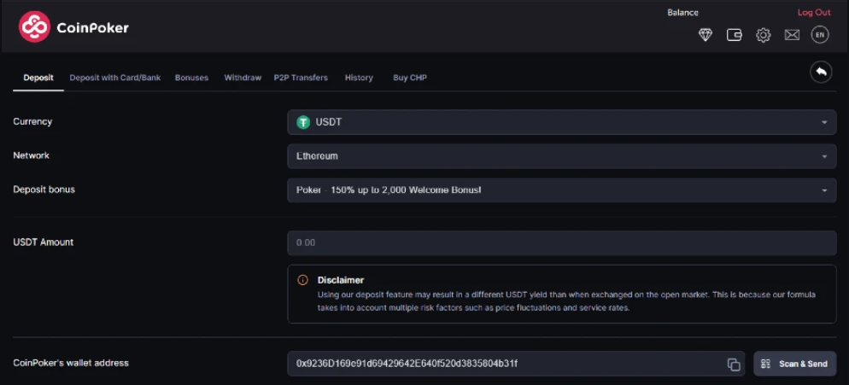
Task: Open the P2P Transfers tab
Action: [301, 78]
